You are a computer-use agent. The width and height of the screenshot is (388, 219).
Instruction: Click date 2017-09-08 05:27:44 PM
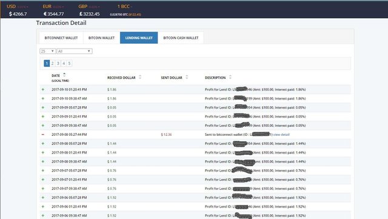click(x=69, y=135)
